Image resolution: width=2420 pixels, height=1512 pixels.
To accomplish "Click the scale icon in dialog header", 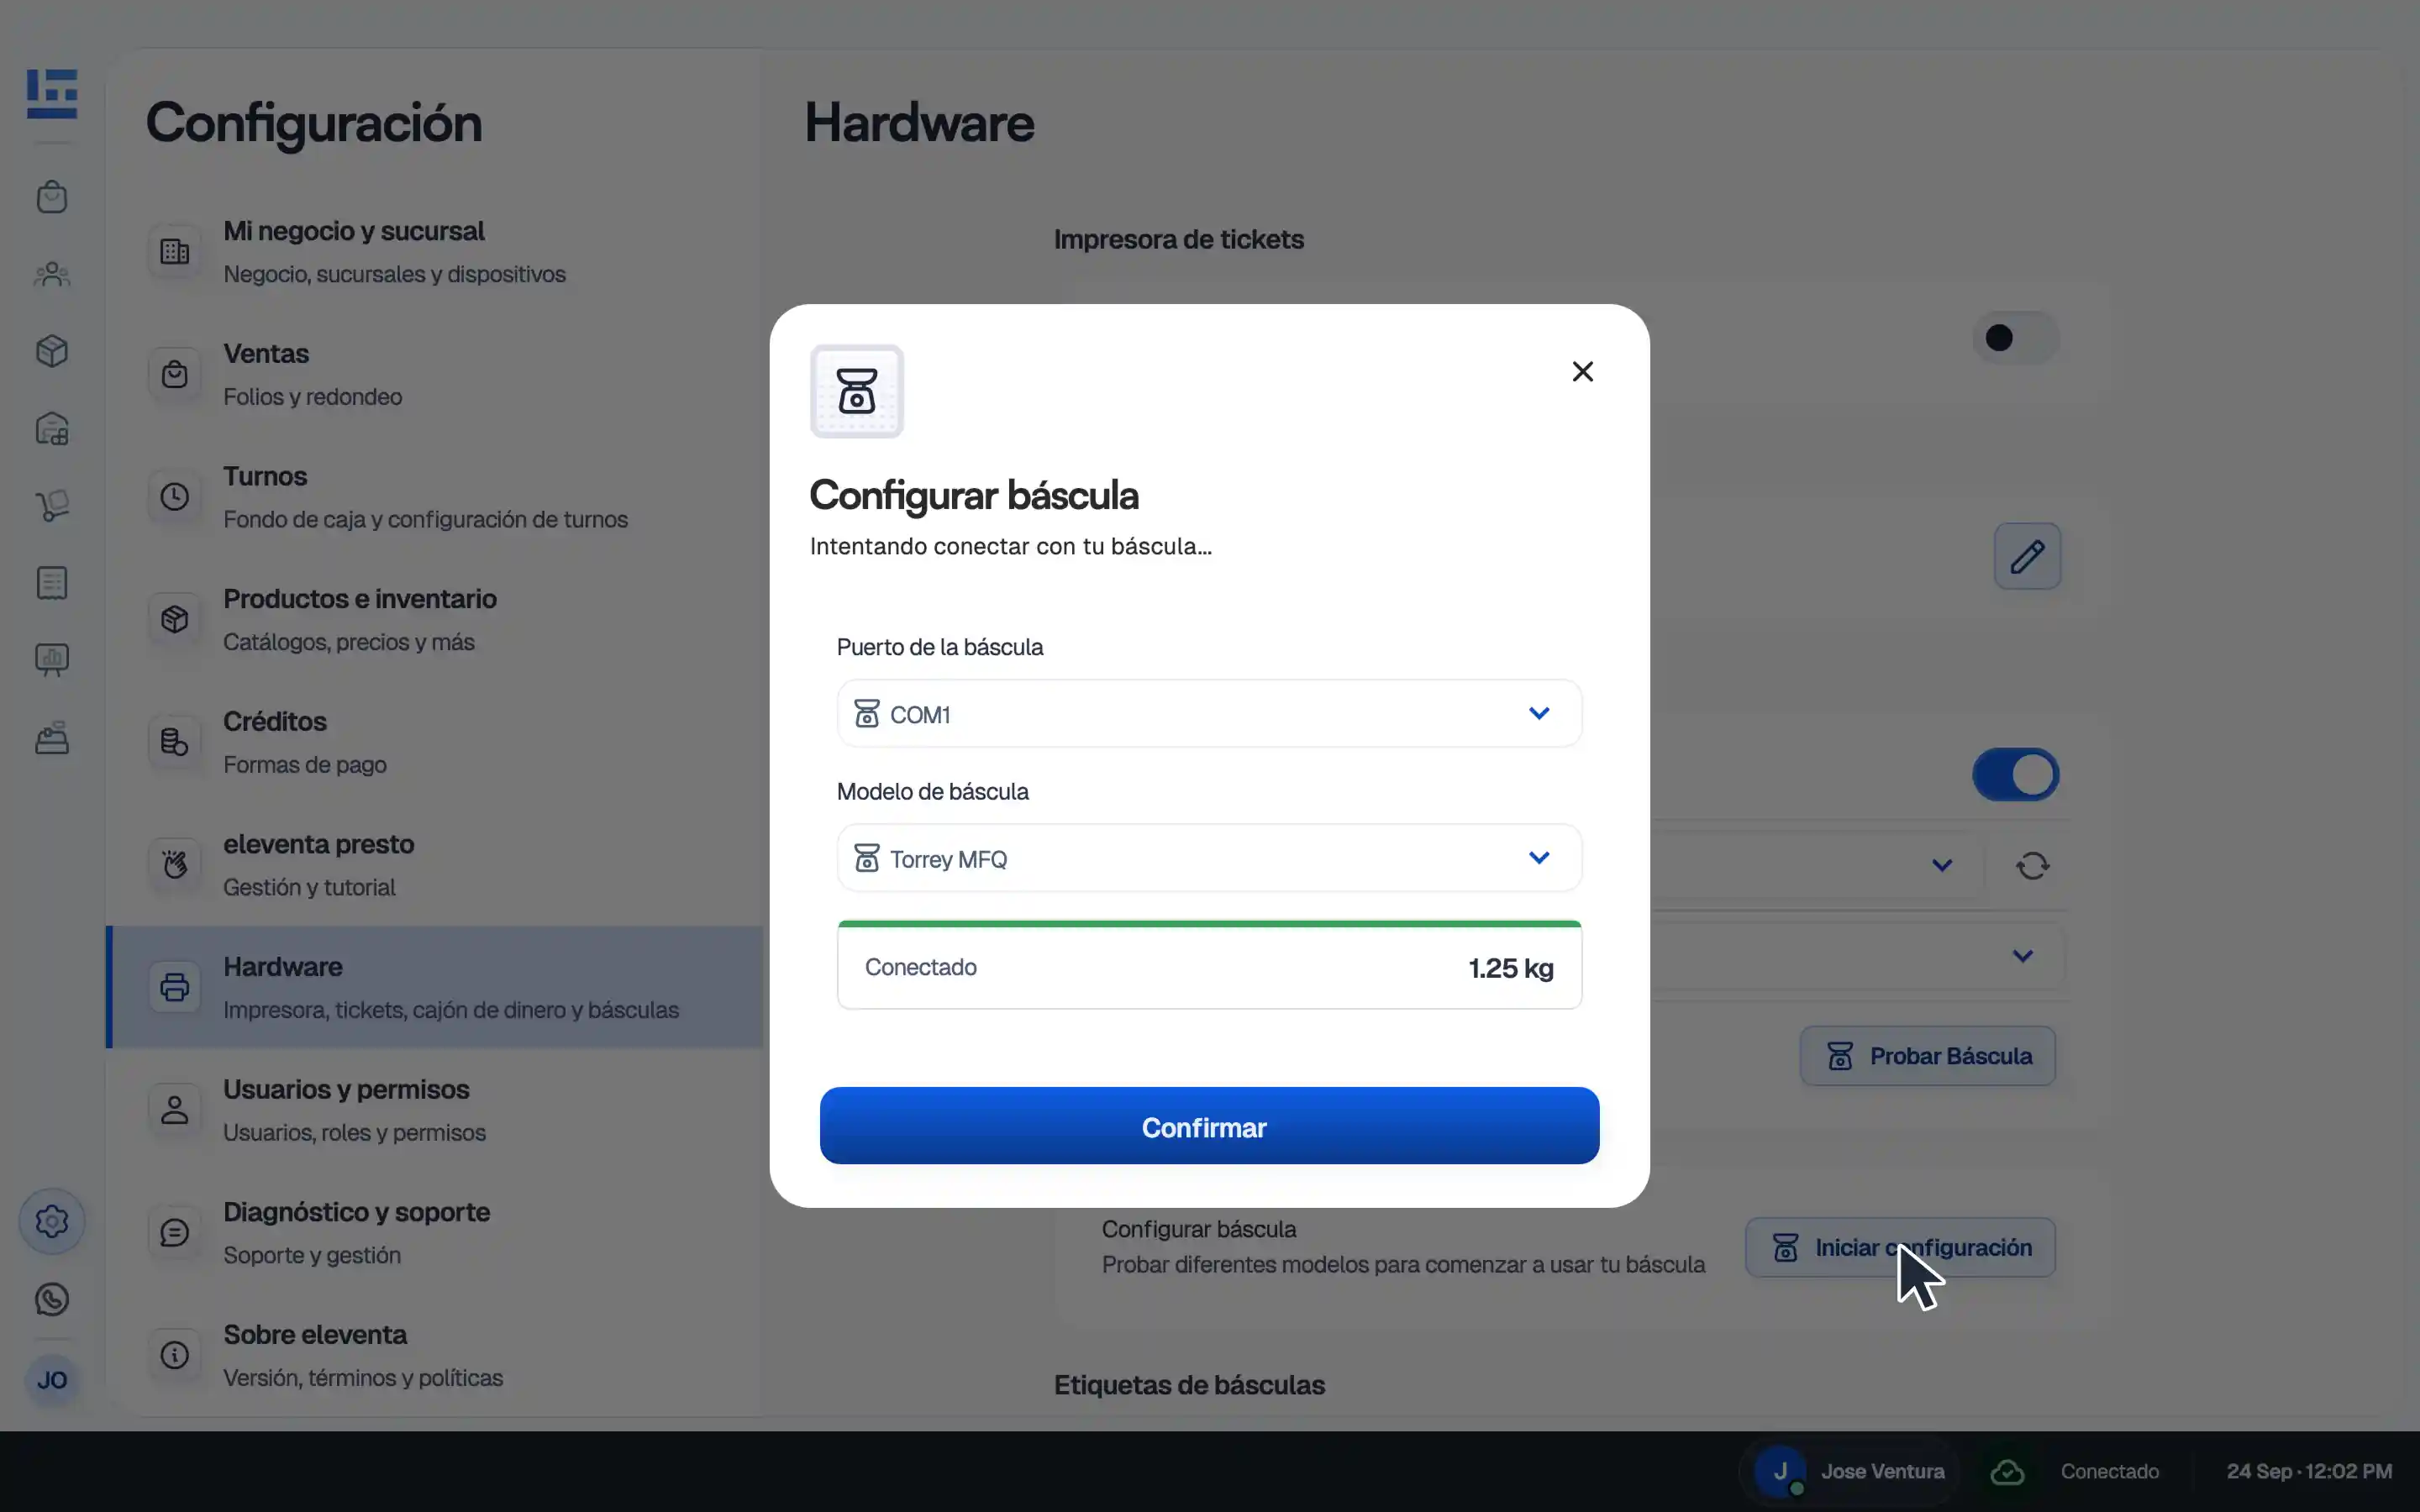I will [x=857, y=391].
